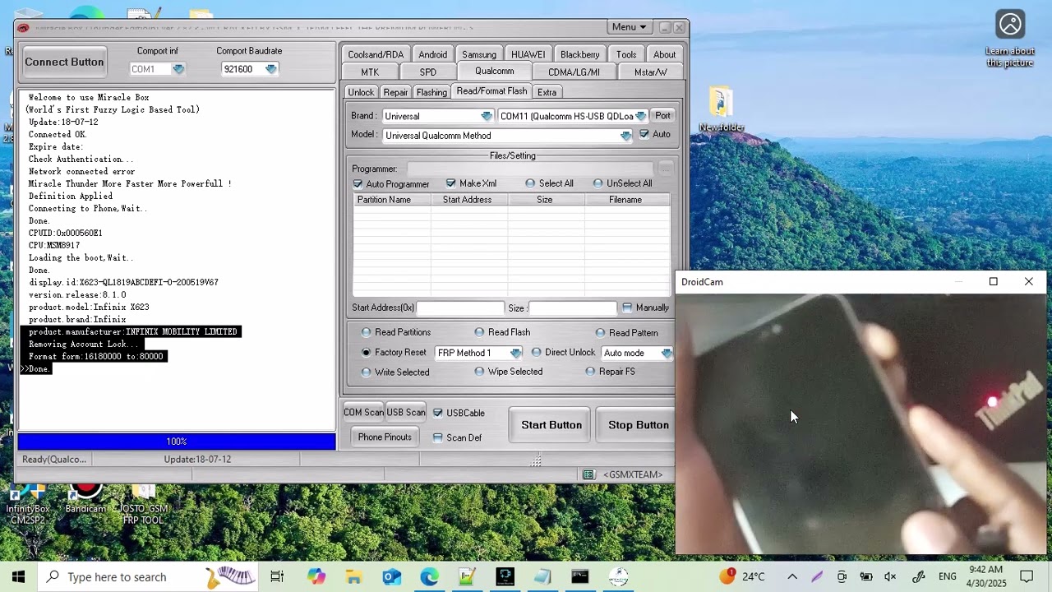Expand the Brand Universal dropdown

(487, 116)
